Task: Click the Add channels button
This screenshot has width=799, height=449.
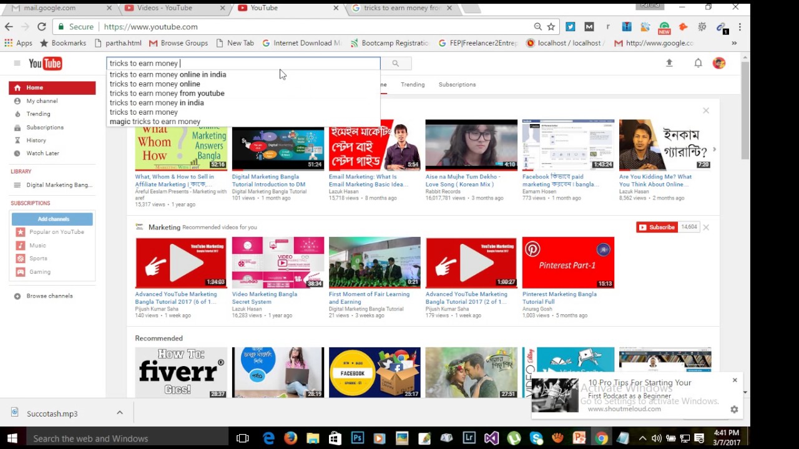Action: click(x=52, y=219)
